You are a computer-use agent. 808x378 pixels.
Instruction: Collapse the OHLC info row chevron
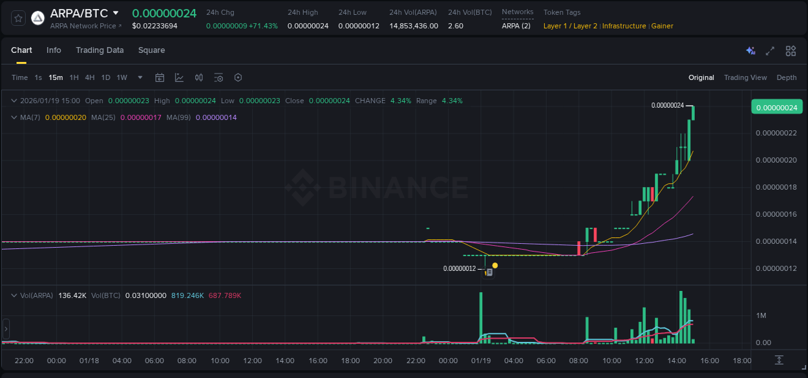(x=14, y=101)
